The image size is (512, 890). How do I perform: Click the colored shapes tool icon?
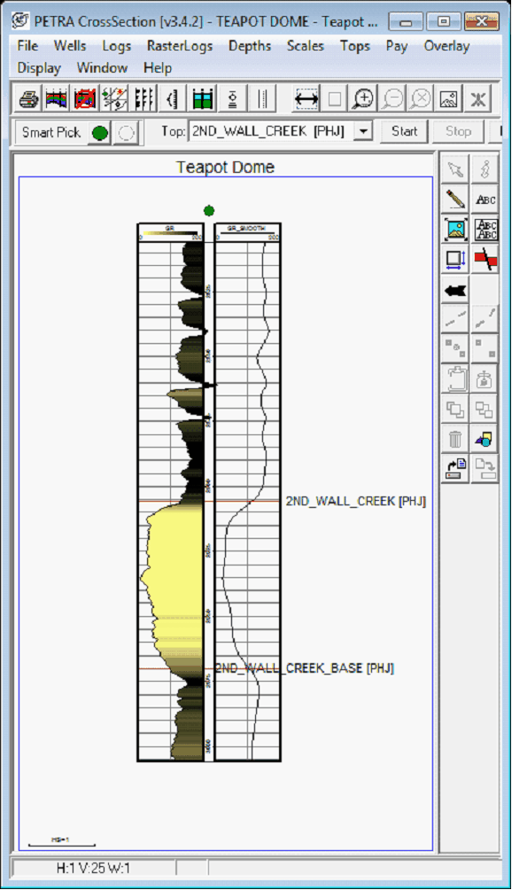485,439
